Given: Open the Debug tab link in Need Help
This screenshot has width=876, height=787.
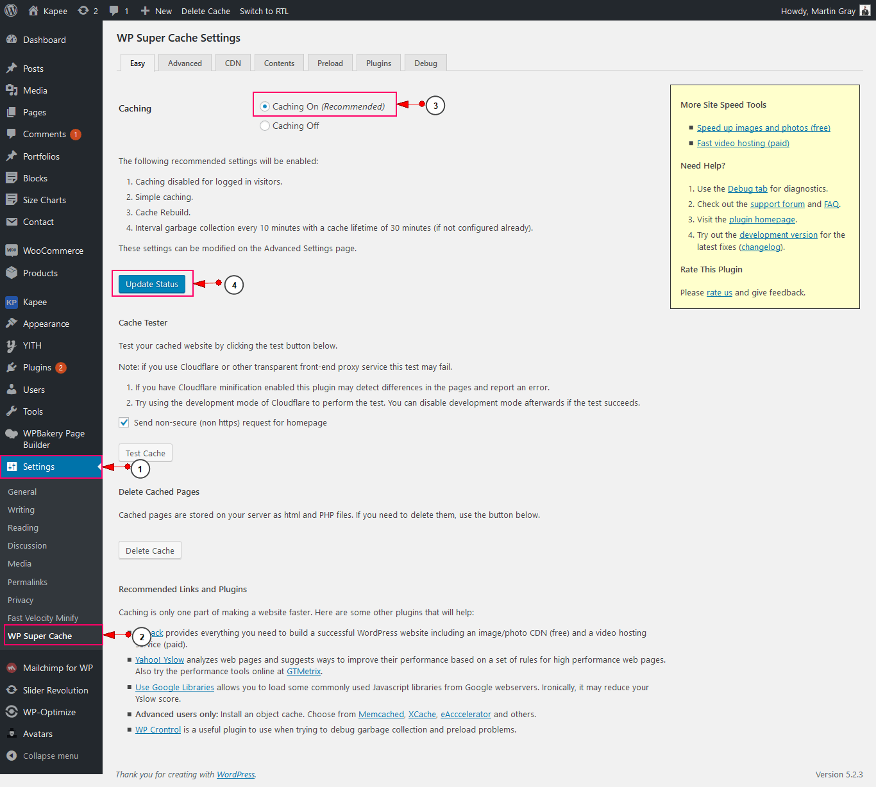Looking at the screenshot, I should coord(747,188).
